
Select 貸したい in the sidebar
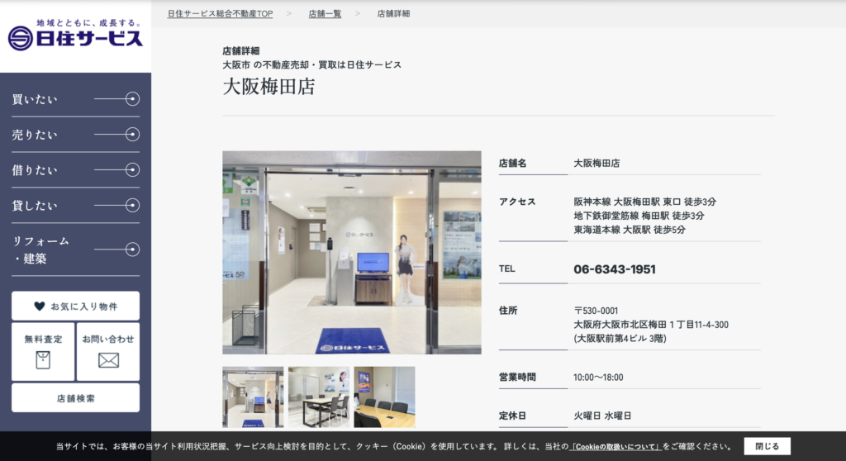(x=35, y=206)
